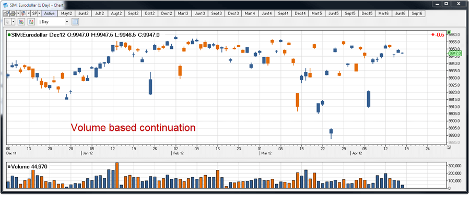Minimize the Eurodollar chart window

click(x=437, y=4)
